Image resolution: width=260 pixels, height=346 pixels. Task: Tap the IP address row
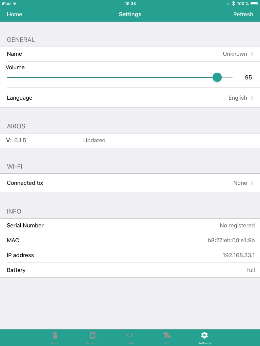[x=130, y=255]
